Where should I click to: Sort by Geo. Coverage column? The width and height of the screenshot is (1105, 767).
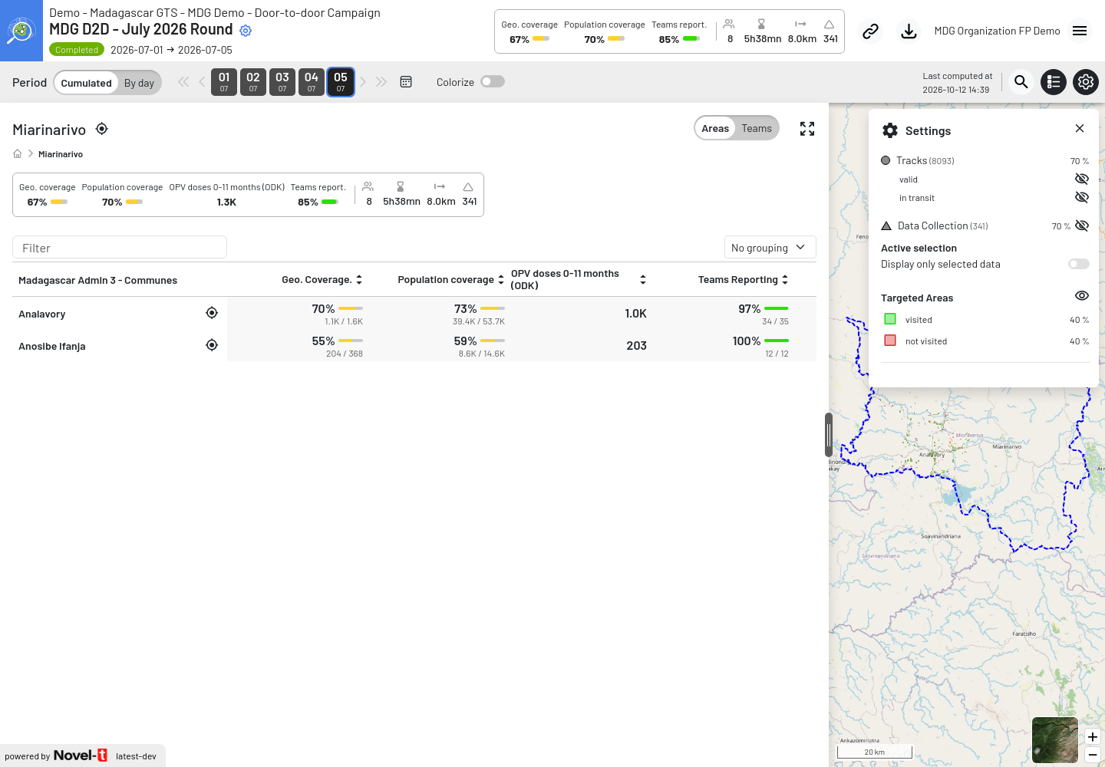(x=359, y=280)
